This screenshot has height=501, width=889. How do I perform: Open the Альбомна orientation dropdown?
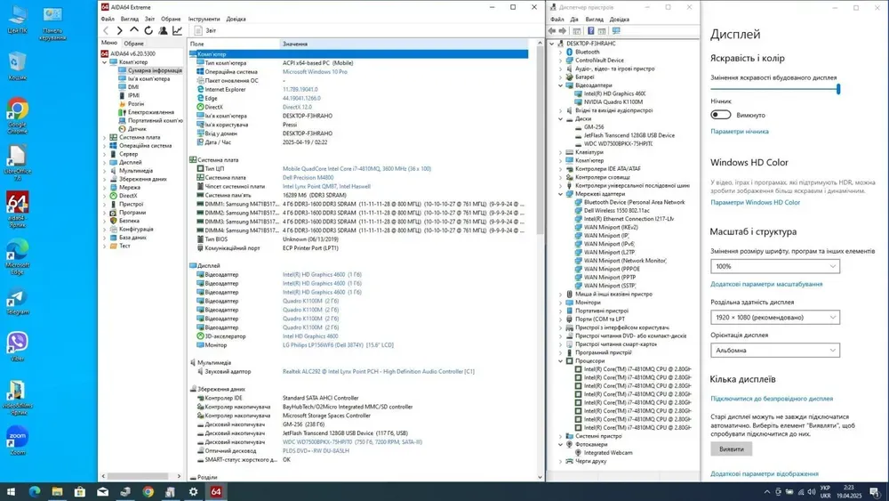(774, 350)
